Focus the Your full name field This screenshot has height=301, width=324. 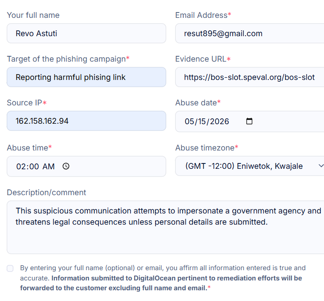click(86, 33)
